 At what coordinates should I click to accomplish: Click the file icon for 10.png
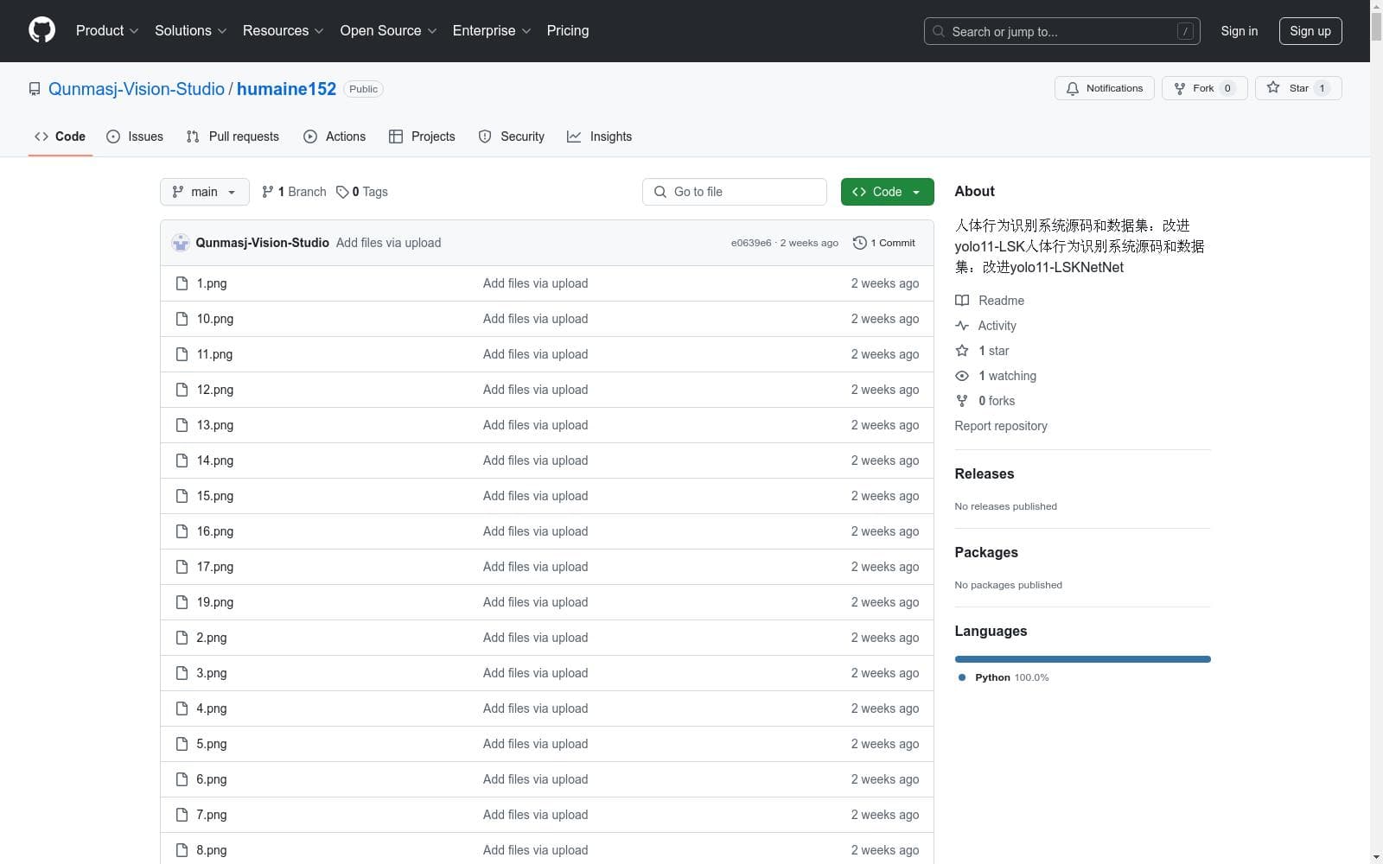click(182, 319)
